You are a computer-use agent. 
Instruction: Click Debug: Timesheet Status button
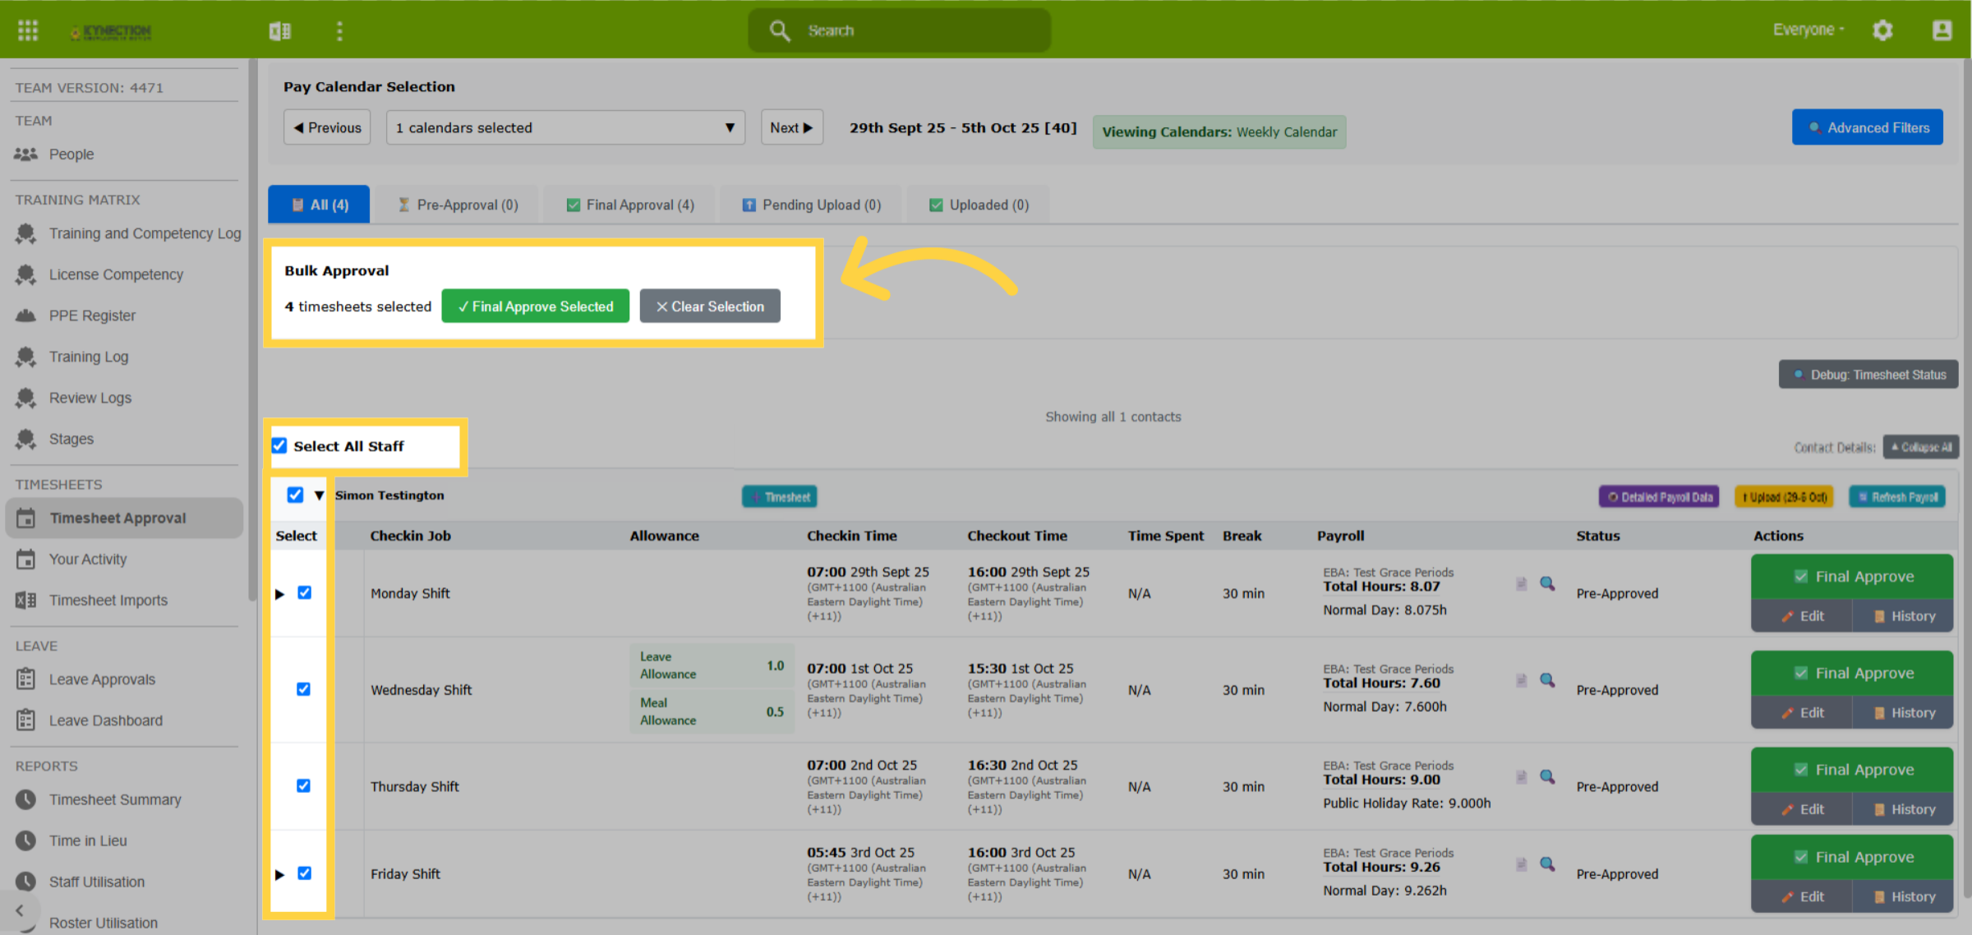click(1868, 375)
